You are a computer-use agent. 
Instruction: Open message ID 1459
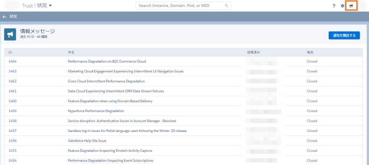(13, 111)
